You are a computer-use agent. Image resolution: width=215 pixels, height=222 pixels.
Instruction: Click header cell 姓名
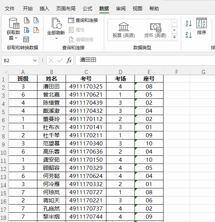[x=52, y=79]
